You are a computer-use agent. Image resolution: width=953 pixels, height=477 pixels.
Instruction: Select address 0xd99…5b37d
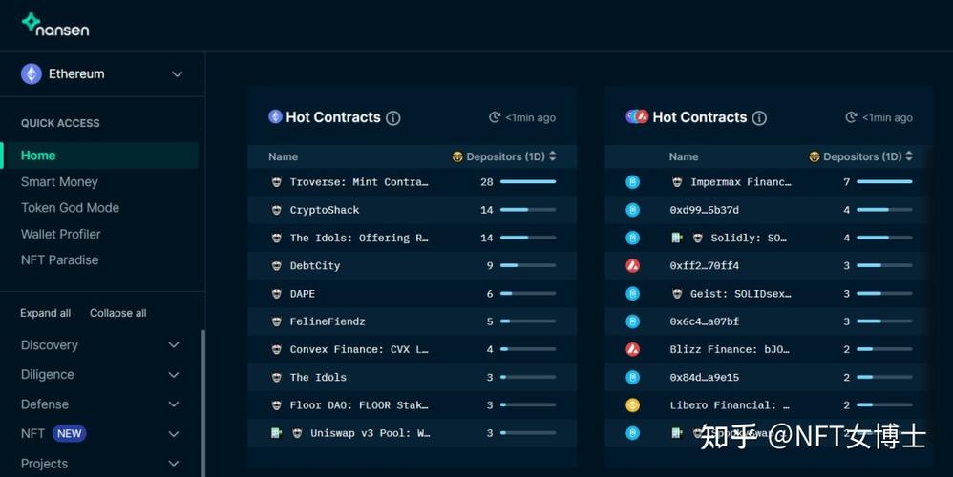coord(705,210)
